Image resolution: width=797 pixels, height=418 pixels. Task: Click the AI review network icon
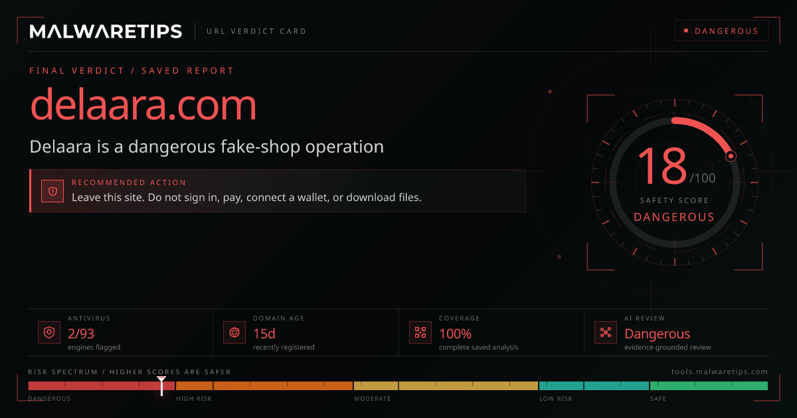click(x=605, y=332)
